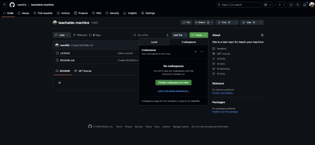Click Publish your first package link
315x145 pixels.
225,112
